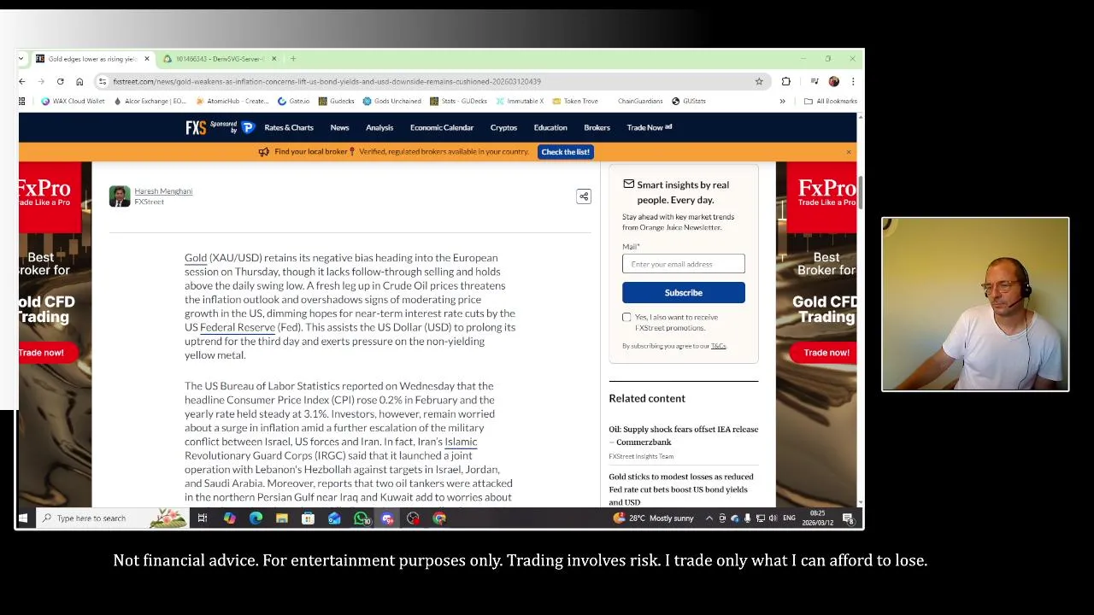
Task: Open Stats - GUDecks bookmark
Action: point(459,101)
